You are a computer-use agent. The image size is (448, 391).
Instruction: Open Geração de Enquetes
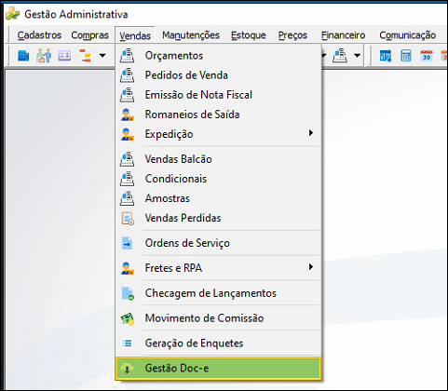tap(218, 344)
